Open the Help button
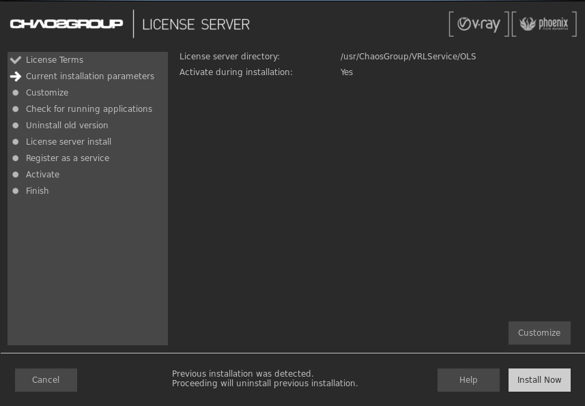 468,380
